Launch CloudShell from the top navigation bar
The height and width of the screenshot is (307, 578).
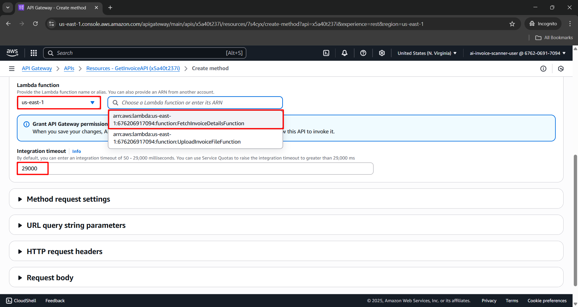coord(326,53)
